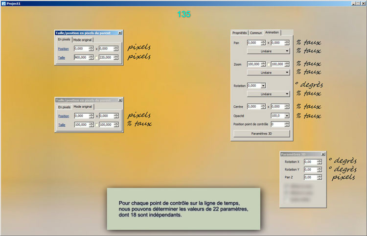This screenshot has width=367, height=236.
Task: Increase Position point de contrôle spinner value
Action: click(288, 122)
